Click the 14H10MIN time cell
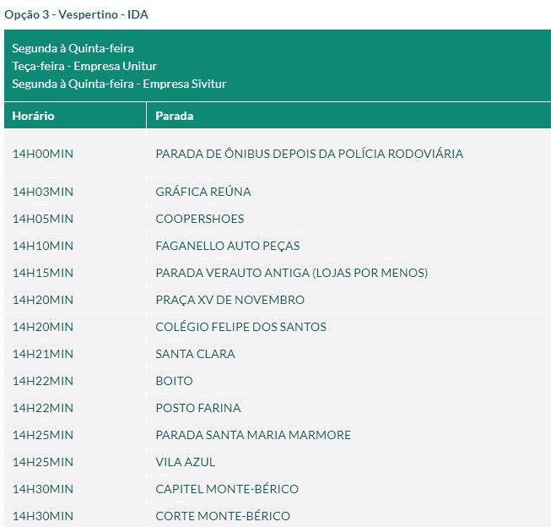Image resolution: width=551 pixels, height=527 pixels. click(43, 246)
